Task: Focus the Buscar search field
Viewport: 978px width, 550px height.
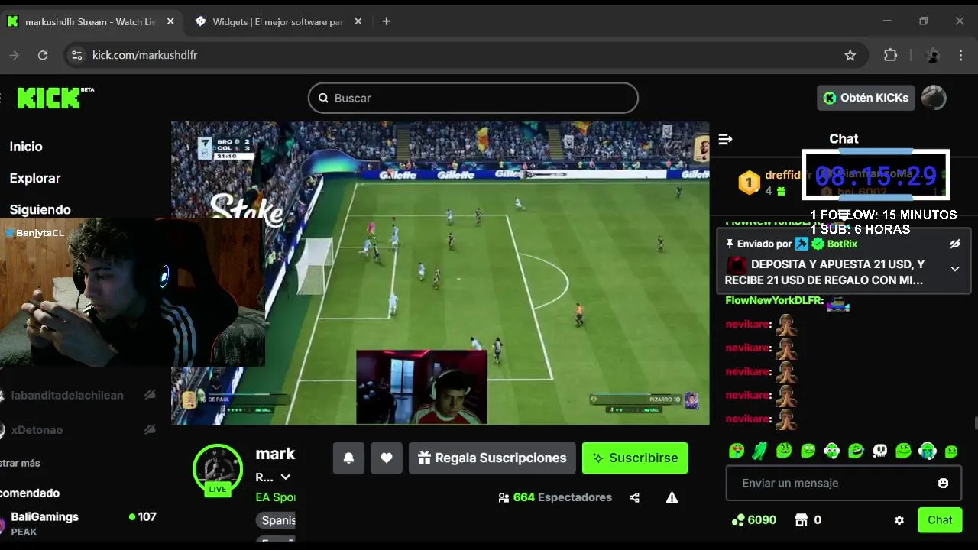Action: tap(473, 98)
